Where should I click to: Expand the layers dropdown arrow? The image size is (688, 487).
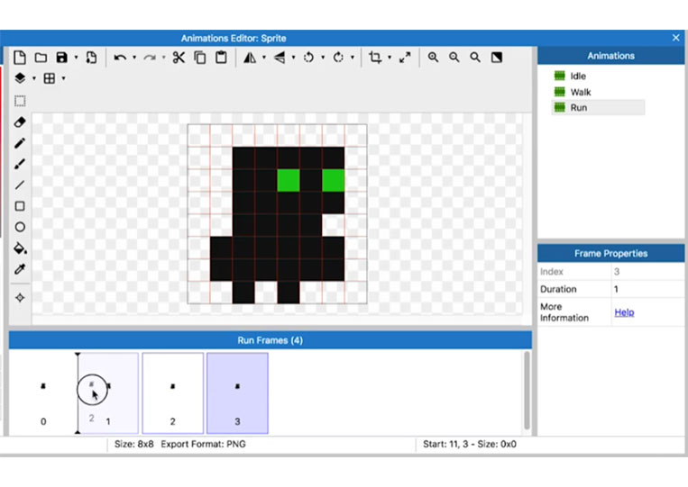(x=33, y=78)
